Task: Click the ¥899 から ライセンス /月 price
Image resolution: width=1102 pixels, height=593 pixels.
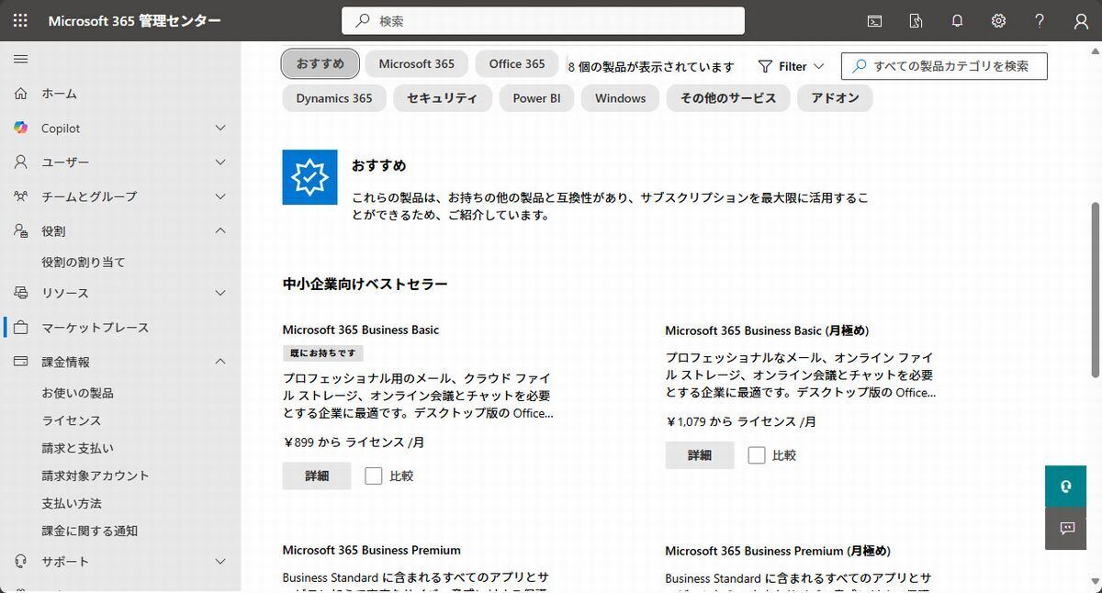Action: [354, 442]
